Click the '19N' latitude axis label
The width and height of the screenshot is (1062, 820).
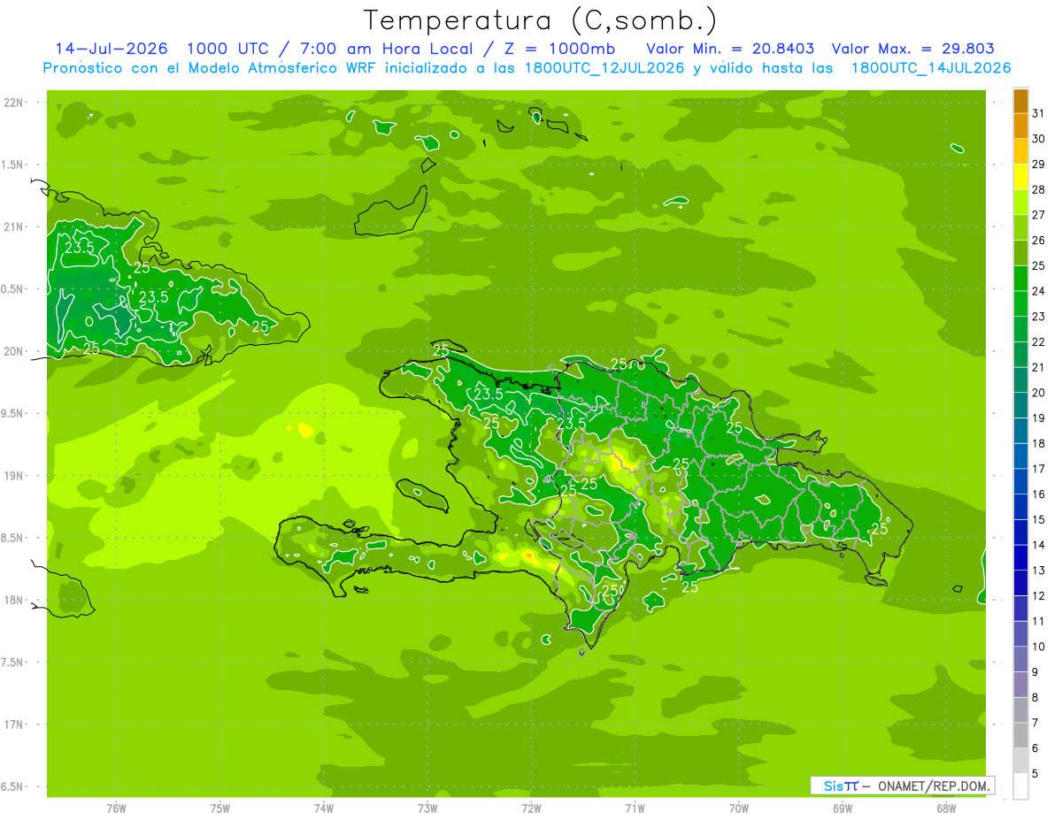14,476
